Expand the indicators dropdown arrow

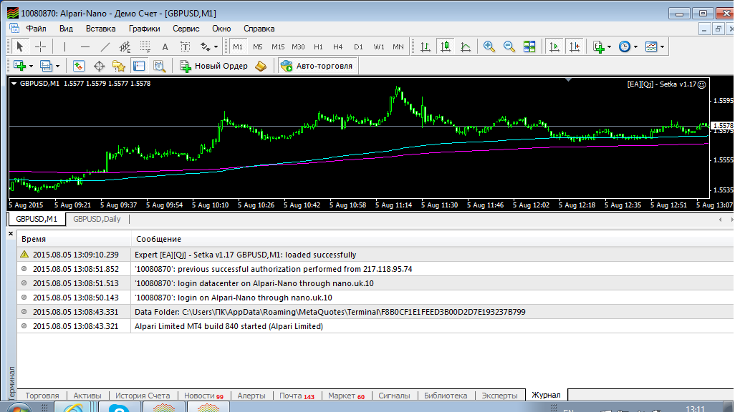[x=609, y=47]
